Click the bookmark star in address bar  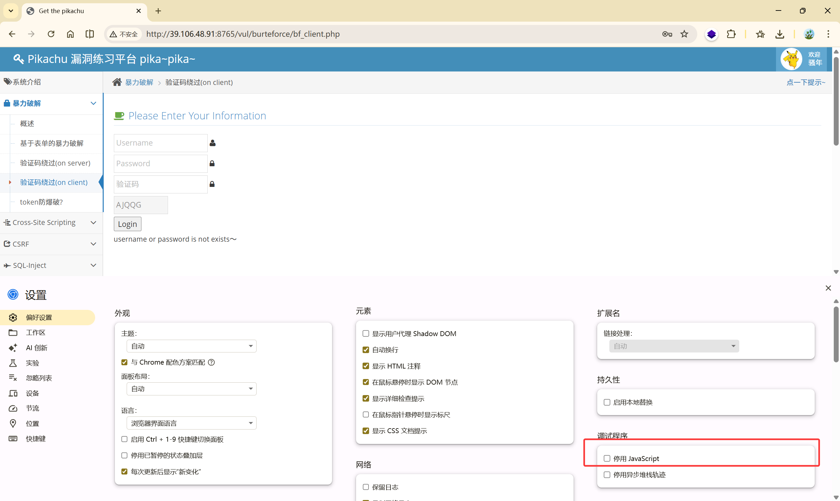click(x=684, y=34)
